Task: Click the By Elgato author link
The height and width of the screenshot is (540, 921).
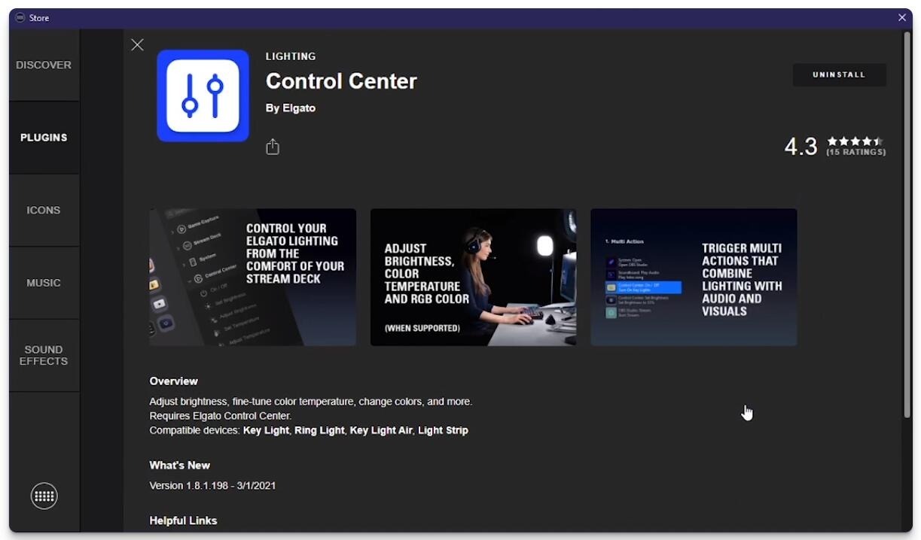Action: point(291,108)
